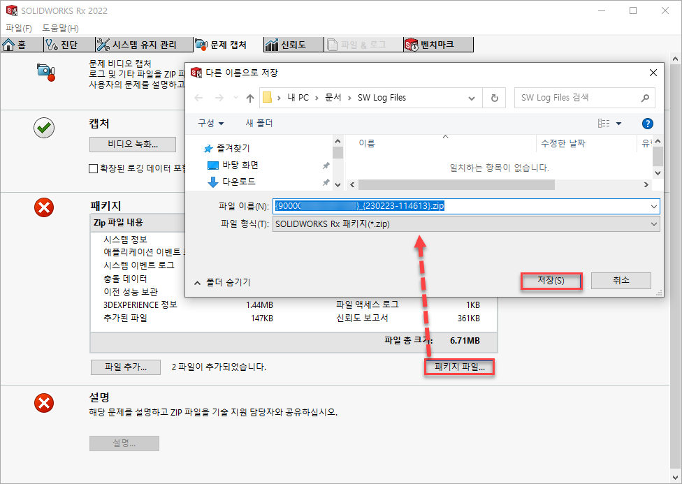The image size is (682, 484).
Task: Click the red X 패키지 status icon
Action: 44,207
